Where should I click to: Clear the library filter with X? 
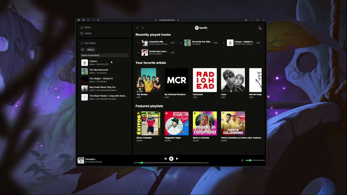click(x=82, y=50)
